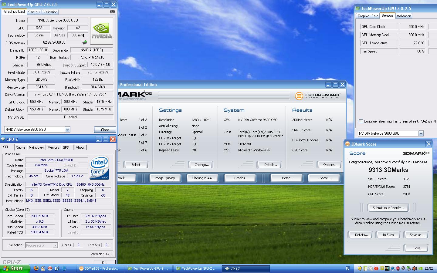Open Image Quality... in 3DMark06
Image resolution: width=437 pixels, height=273 pixels.
166,178
